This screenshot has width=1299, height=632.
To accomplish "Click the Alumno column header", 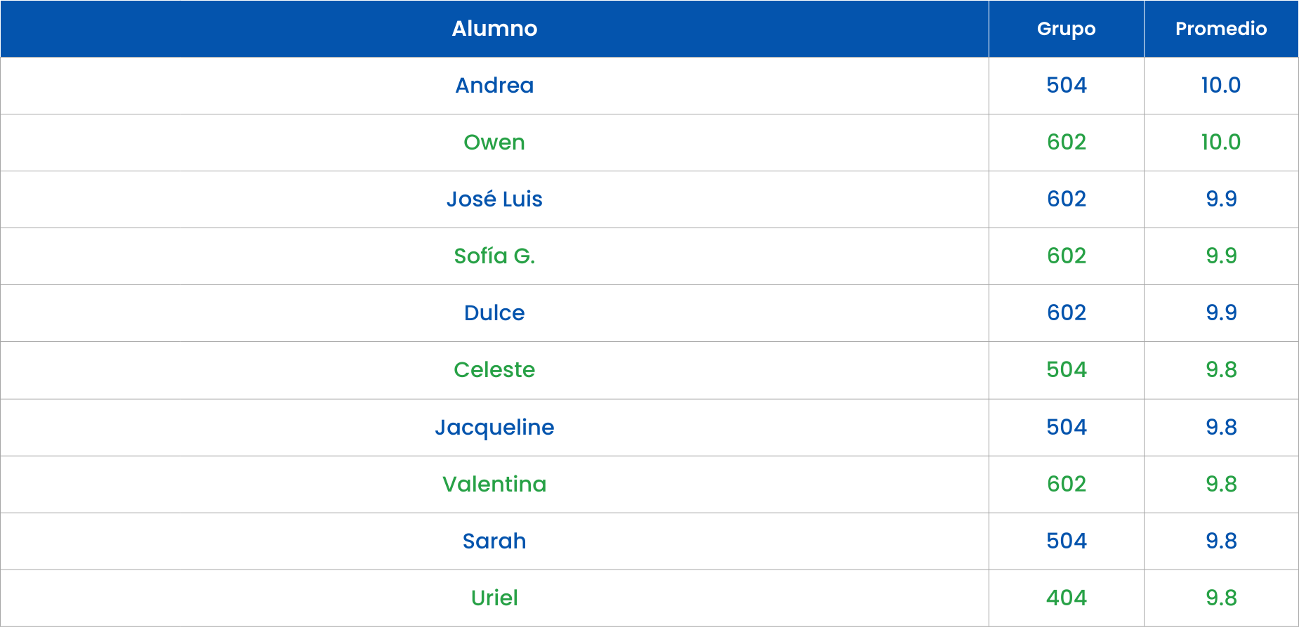I will point(494,29).
